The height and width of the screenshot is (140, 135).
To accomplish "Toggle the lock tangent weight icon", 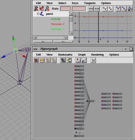I will [130, 9].
